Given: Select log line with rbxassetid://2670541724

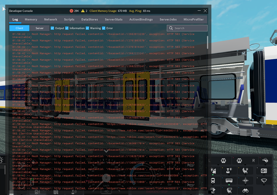Looking at the screenshot, I should click(103, 93).
